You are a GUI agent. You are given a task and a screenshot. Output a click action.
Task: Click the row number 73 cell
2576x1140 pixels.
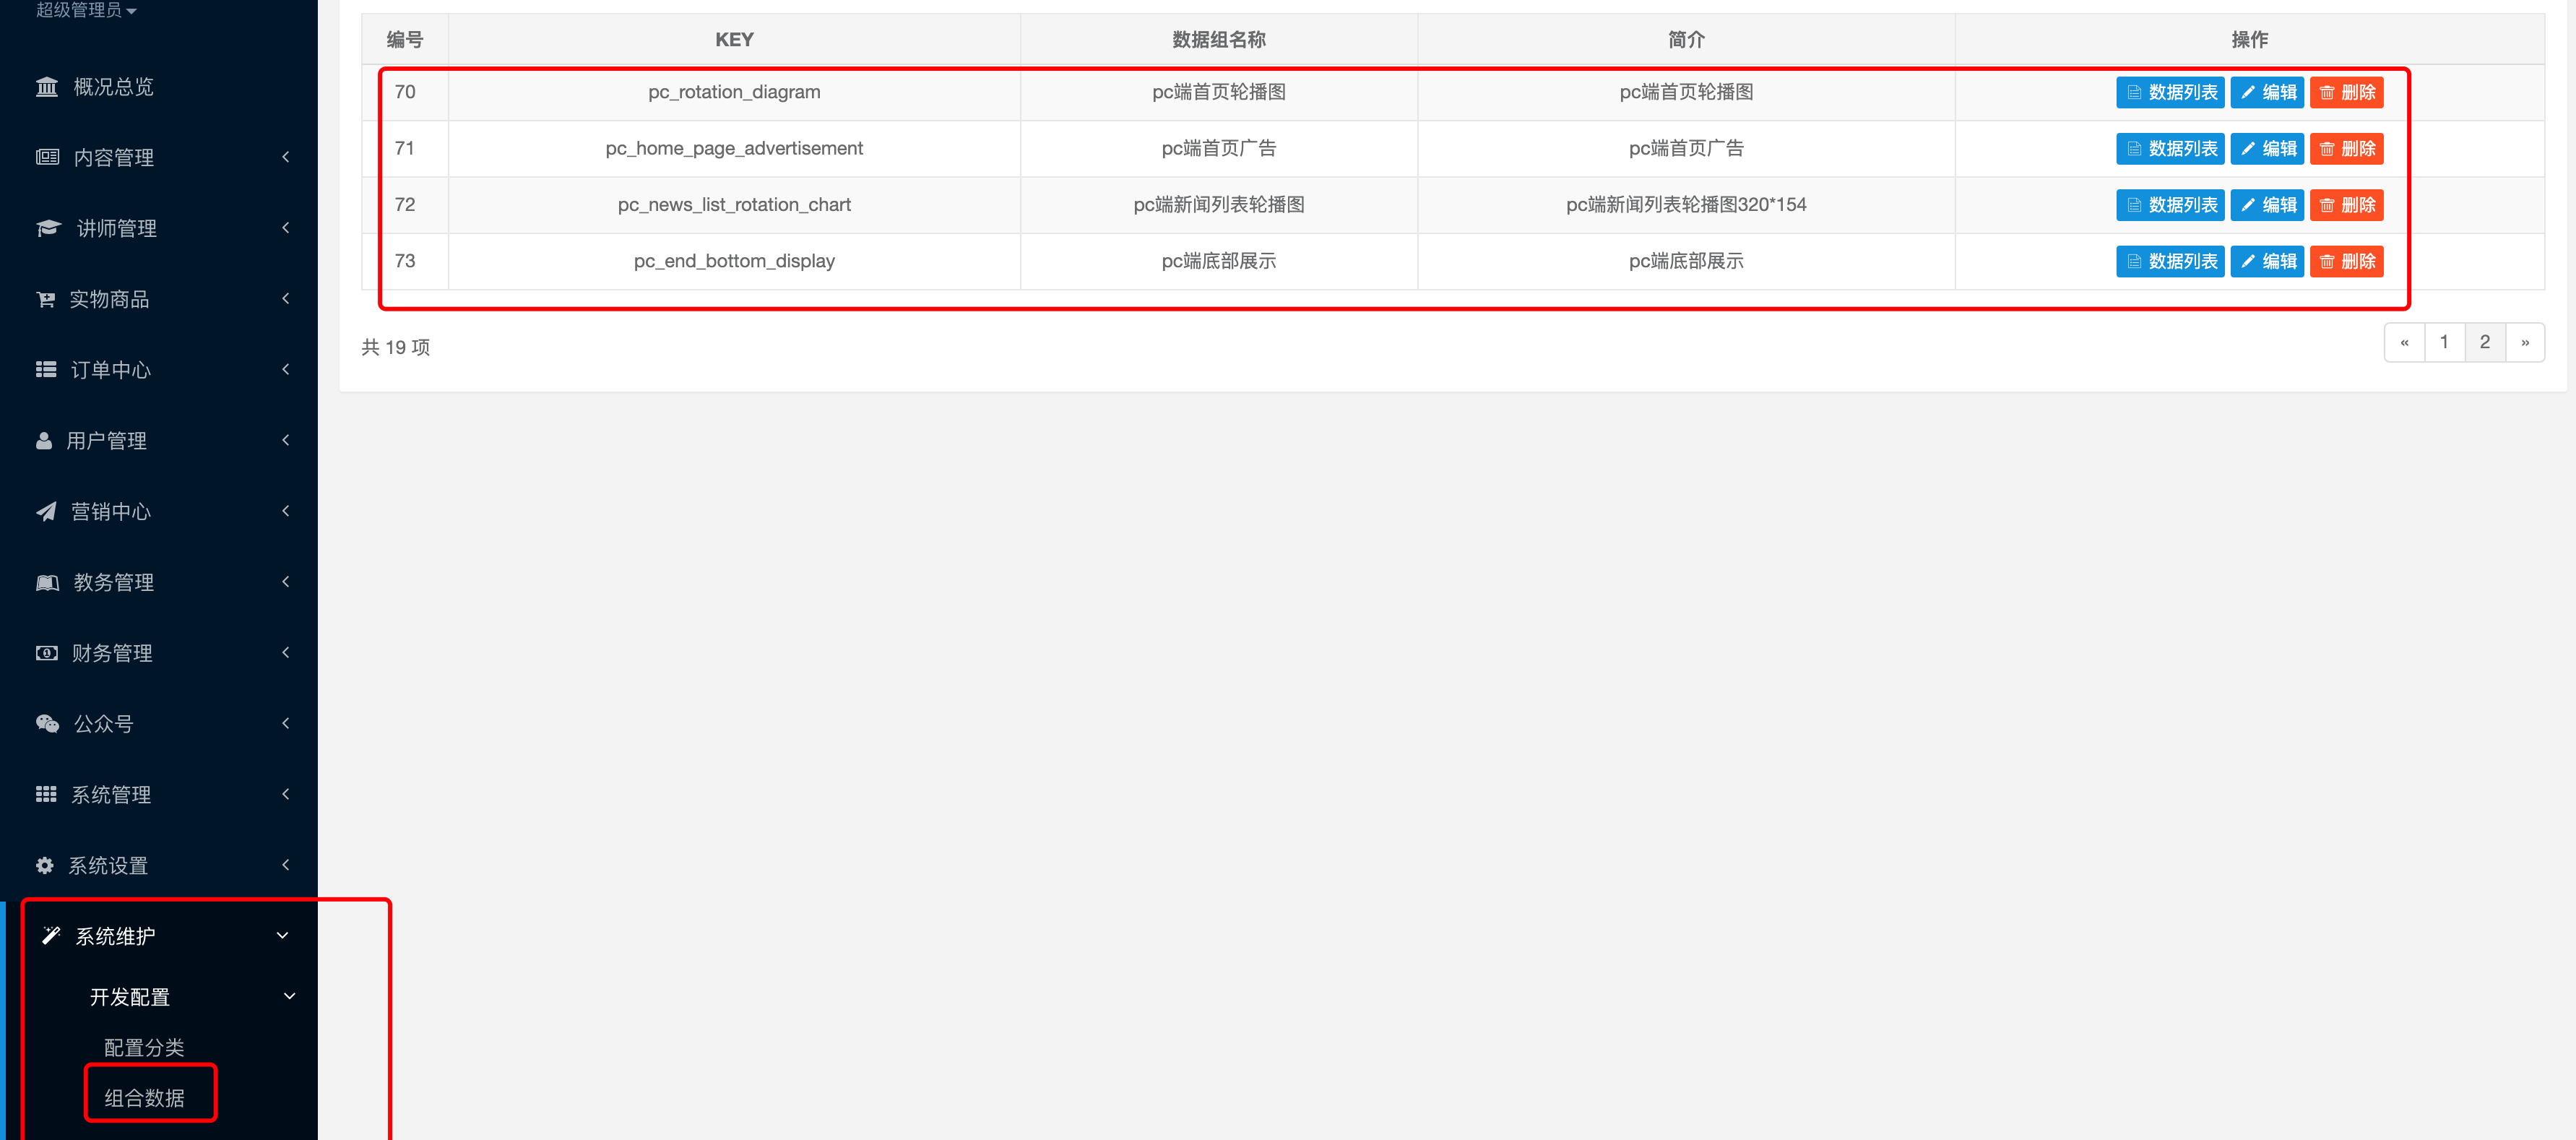405,261
